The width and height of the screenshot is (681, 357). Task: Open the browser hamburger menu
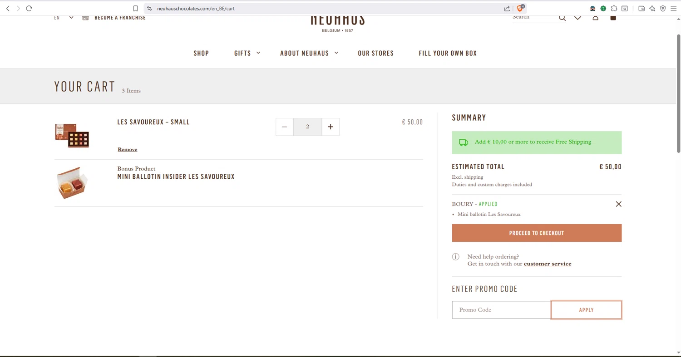673,8
